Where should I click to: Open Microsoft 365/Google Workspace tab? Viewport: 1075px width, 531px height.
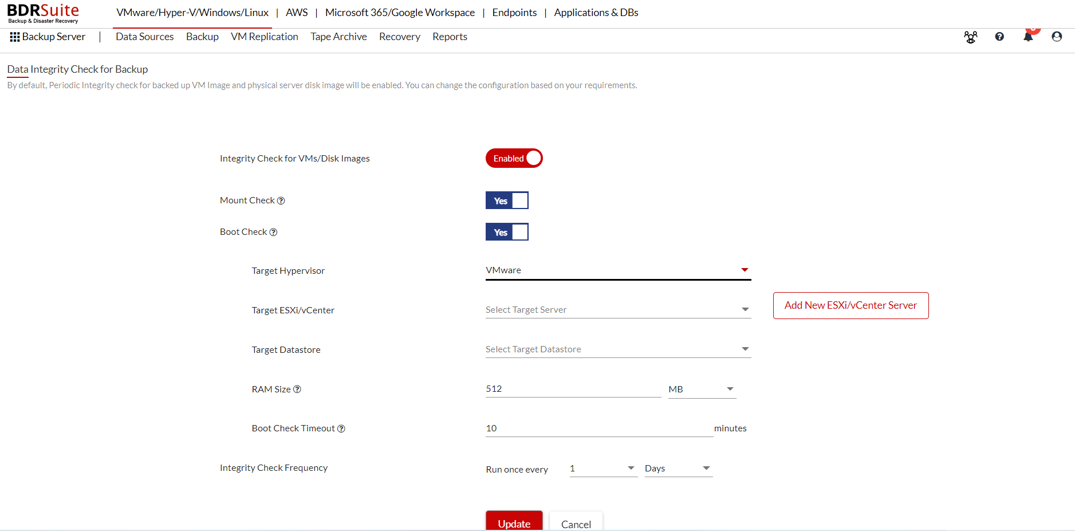(x=400, y=13)
